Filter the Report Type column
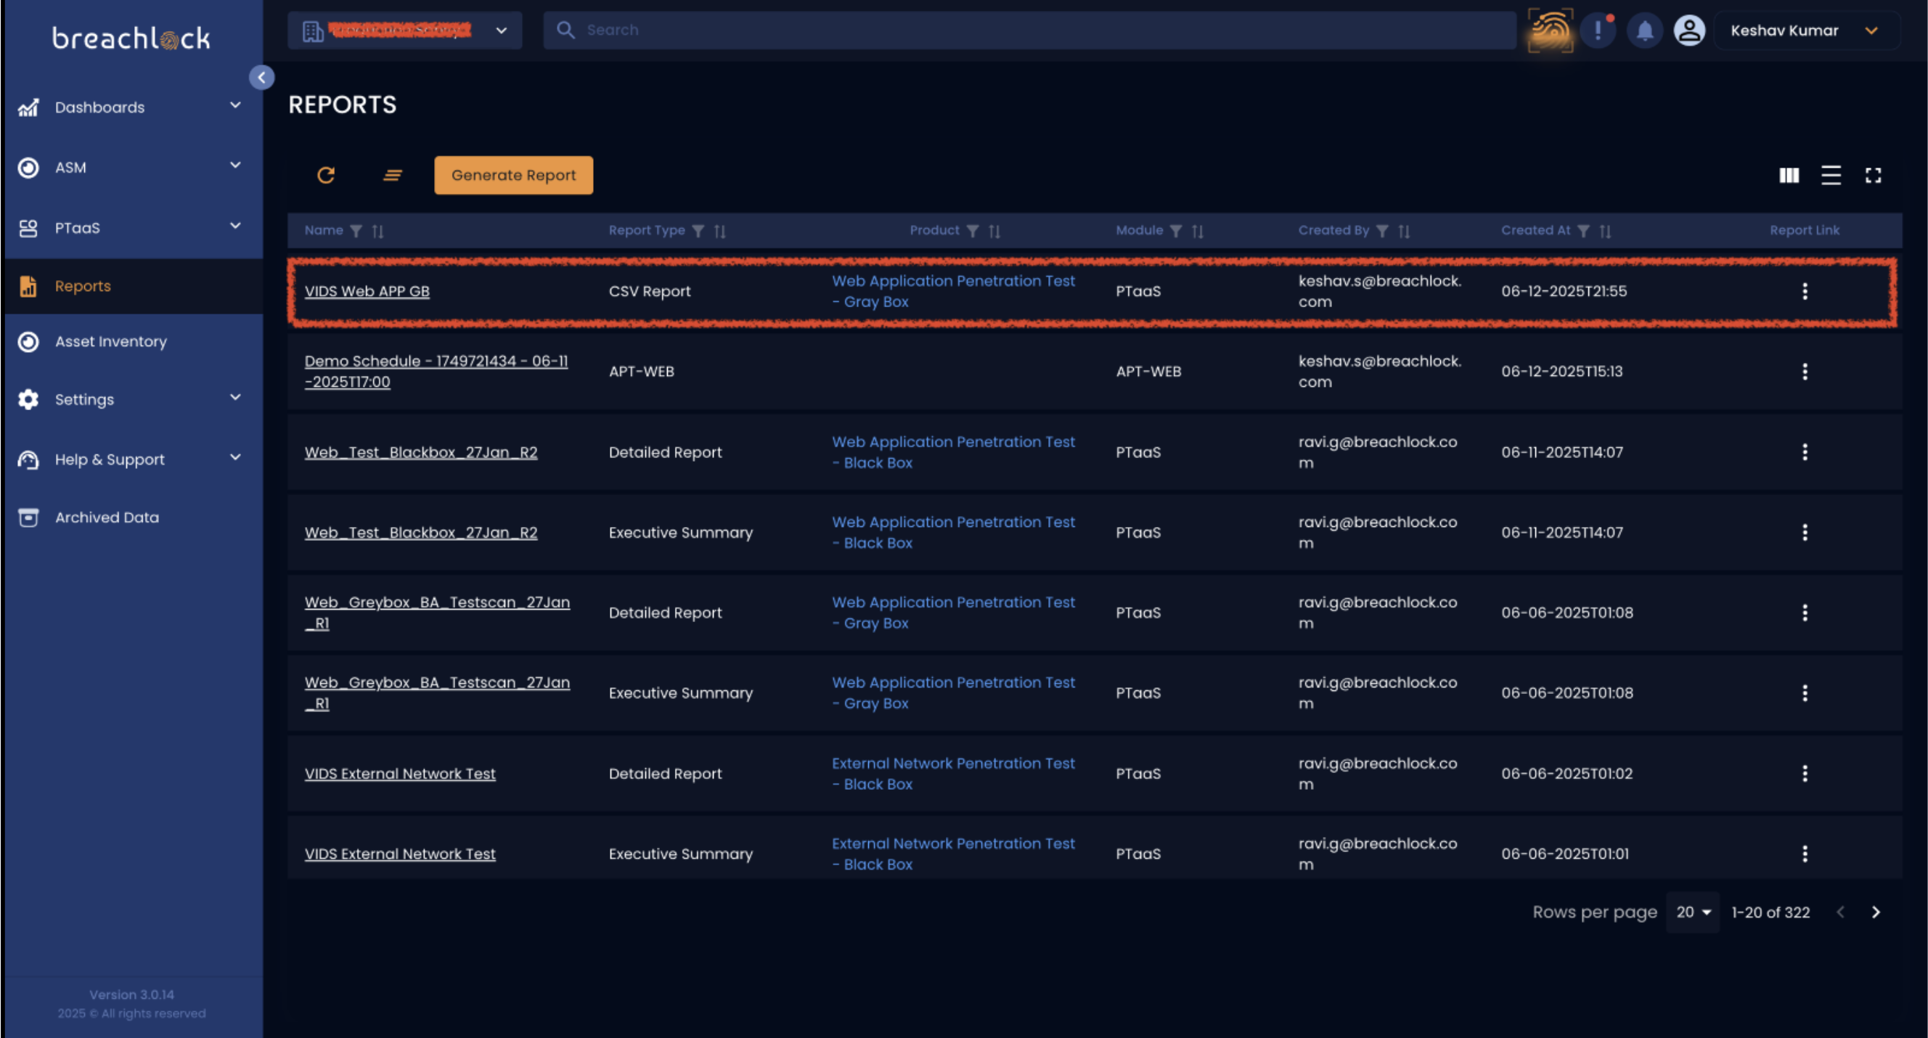 tap(698, 232)
